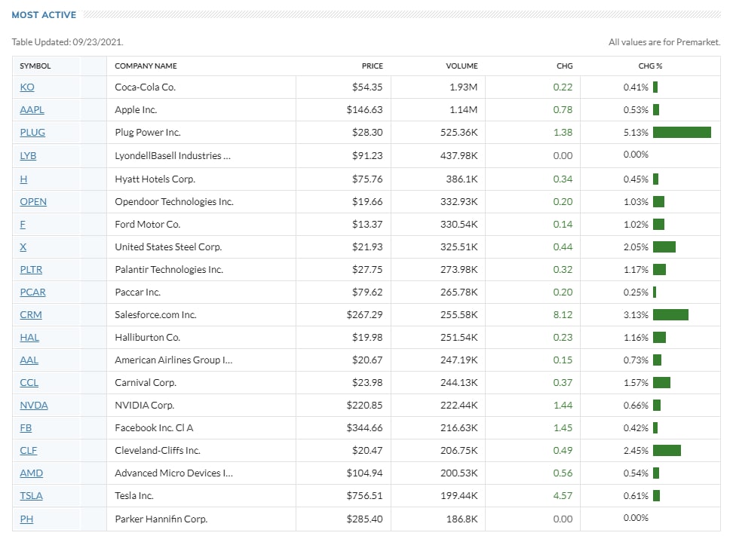Open the AAPL ticker link
This screenshot has height=542, width=733.
32,110
